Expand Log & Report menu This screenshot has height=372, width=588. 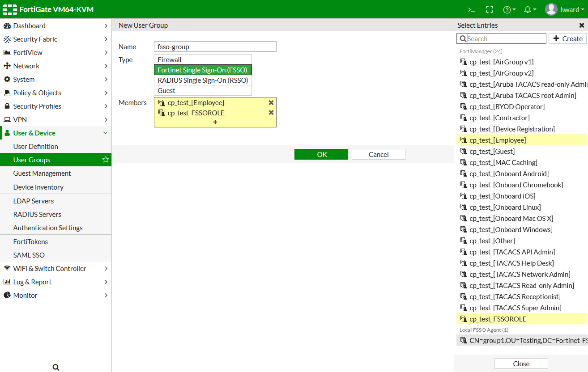(55, 282)
